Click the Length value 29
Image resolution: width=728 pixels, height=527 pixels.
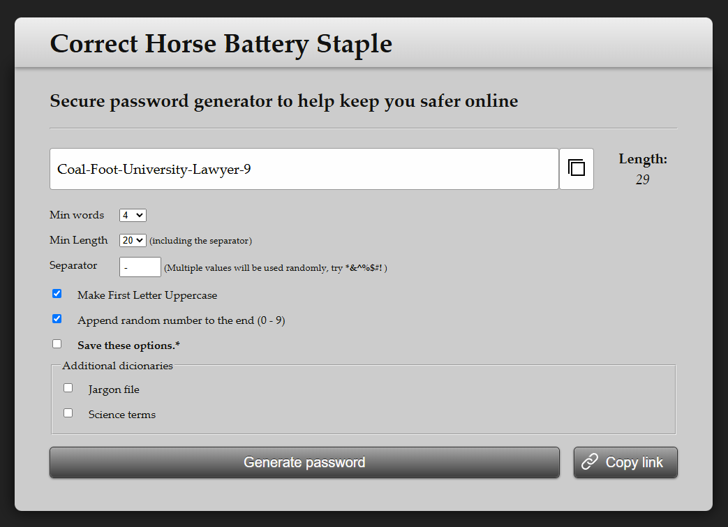(643, 179)
